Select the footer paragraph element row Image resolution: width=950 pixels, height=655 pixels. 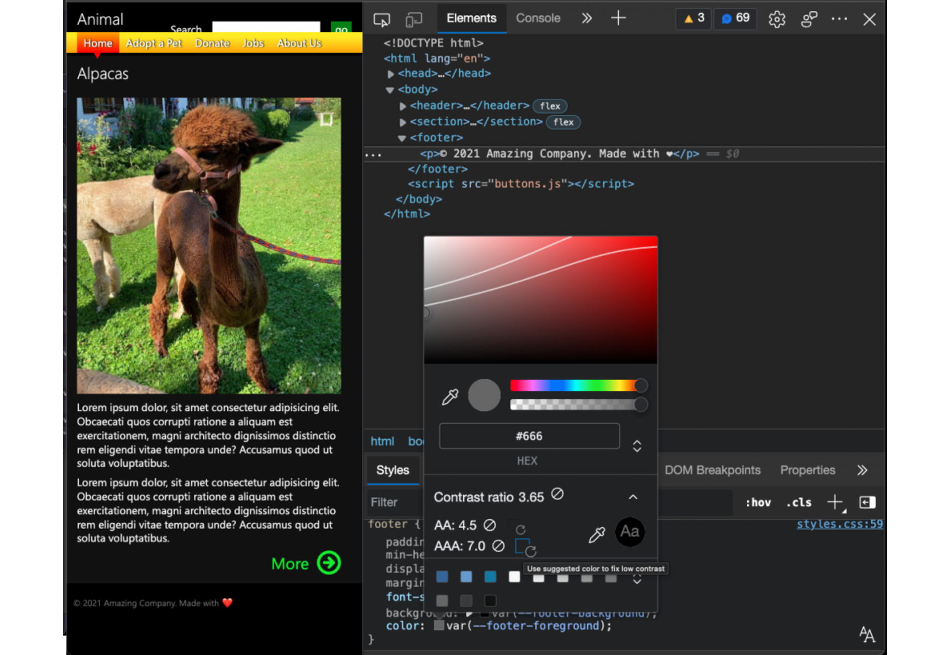[624, 154]
